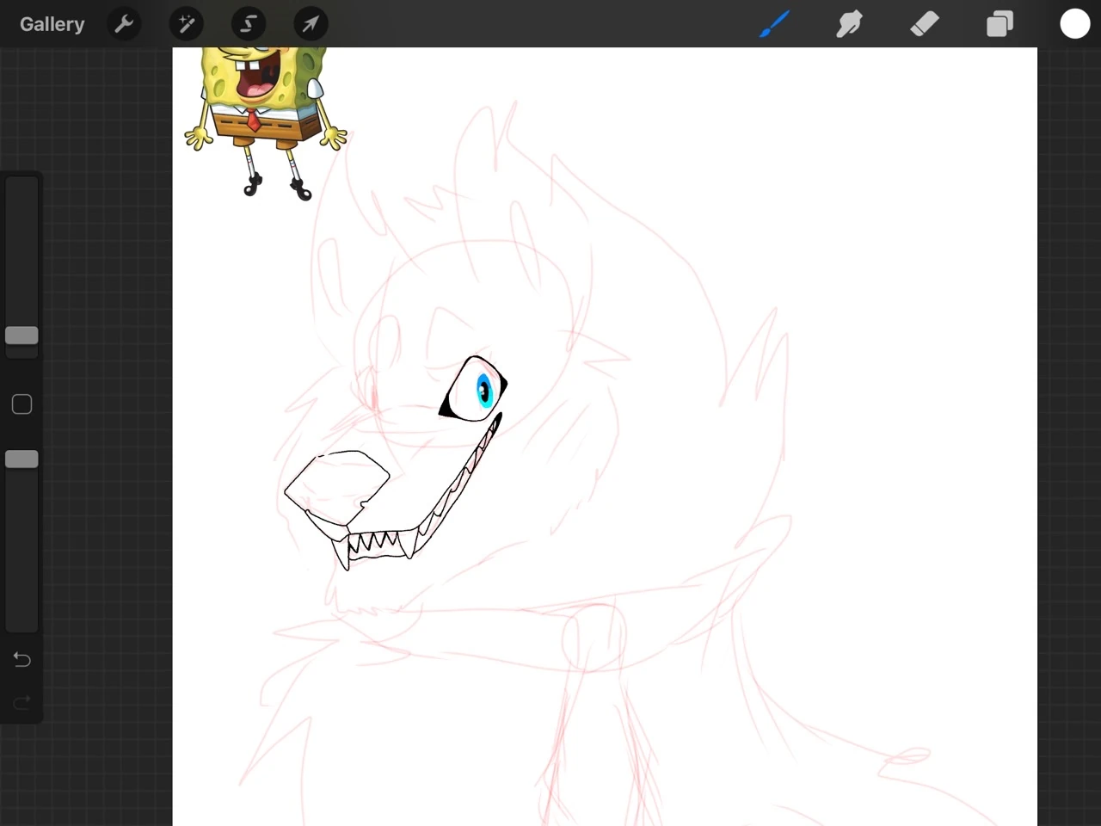1101x826 pixels.
Task: Tap the sidebar slider track area
Action: [x=22, y=258]
